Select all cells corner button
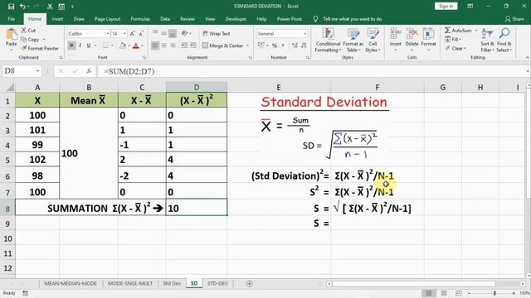This screenshot has height=298, width=531. 10,87
